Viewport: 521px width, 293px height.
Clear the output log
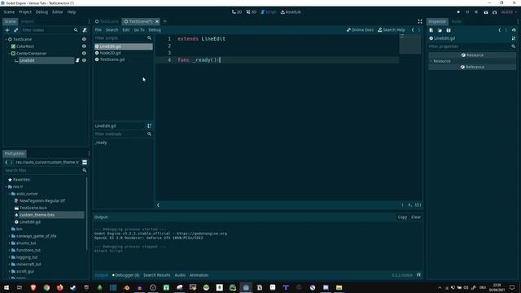(416, 217)
